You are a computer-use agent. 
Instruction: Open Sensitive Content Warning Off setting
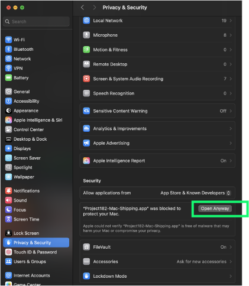pos(157,111)
